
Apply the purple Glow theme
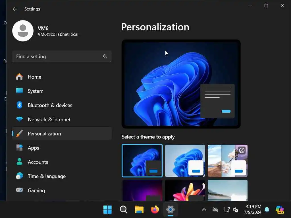(142, 190)
